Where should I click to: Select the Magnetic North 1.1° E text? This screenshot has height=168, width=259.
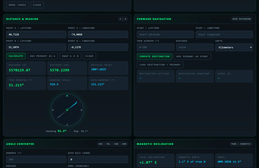click(x=192, y=162)
